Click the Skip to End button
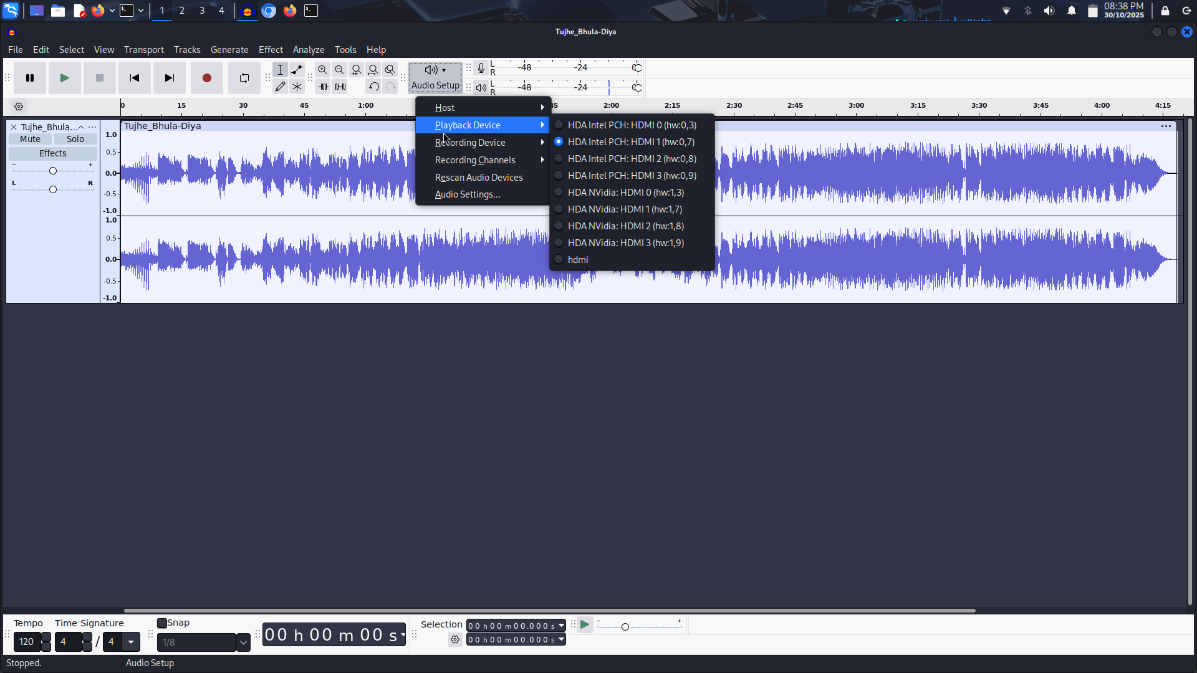Image resolution: width=1197 pixels, height=673 pixels. tap(169, 78)
